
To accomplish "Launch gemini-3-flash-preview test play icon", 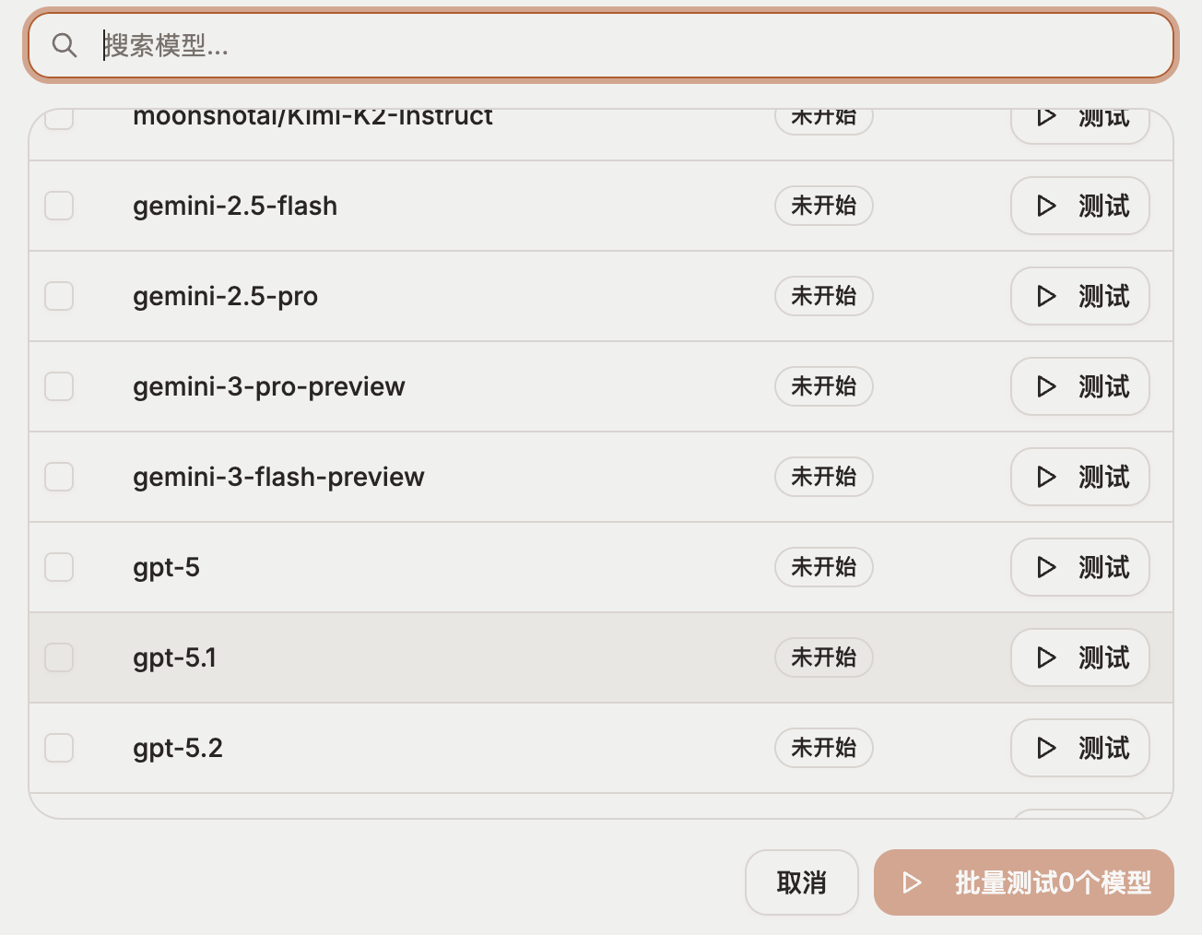I will coord(1046,477).
